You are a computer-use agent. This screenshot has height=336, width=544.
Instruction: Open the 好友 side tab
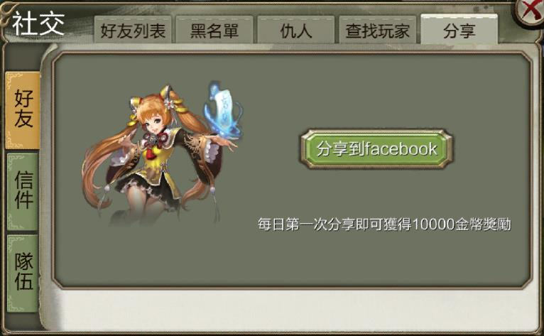coord(23,109)
